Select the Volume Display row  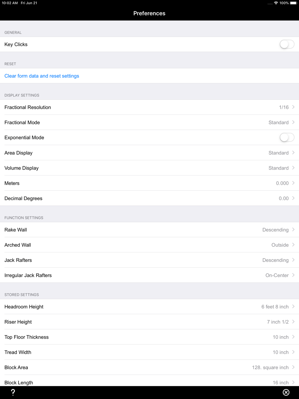pyautogui.click(x=149, y=168)
